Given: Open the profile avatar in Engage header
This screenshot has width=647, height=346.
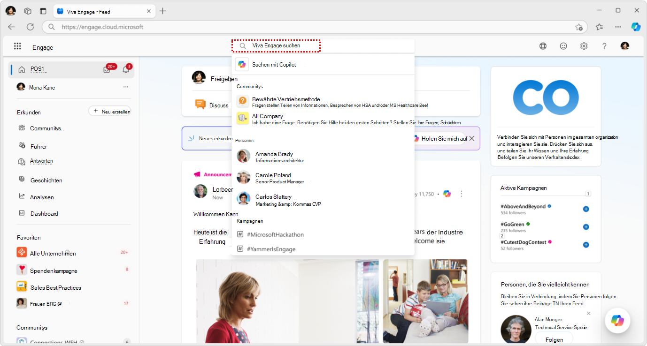Looking at the screenshot, I should 625,46.
